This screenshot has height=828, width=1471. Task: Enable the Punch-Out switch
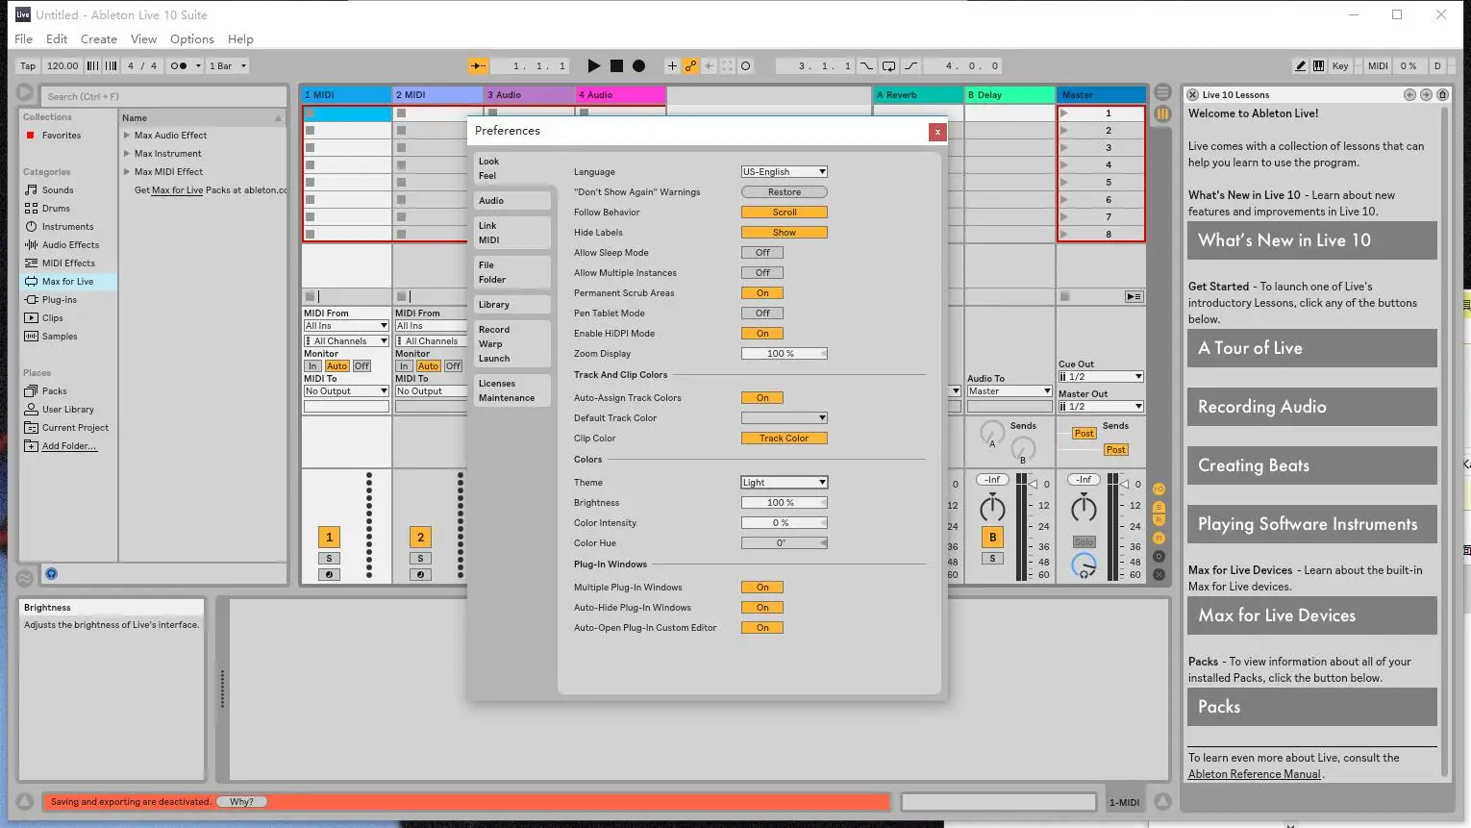910,65
